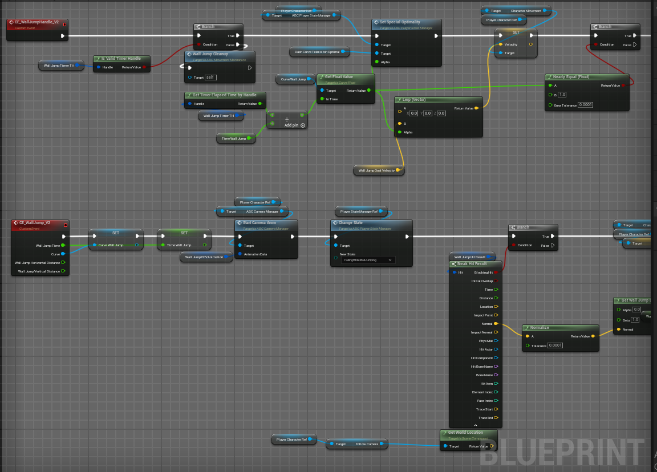Click the Error Tolerance field in Nearly Equal
Image resolution: width=657 pixels, height=472 pixels.
click(x=585, y=105)
